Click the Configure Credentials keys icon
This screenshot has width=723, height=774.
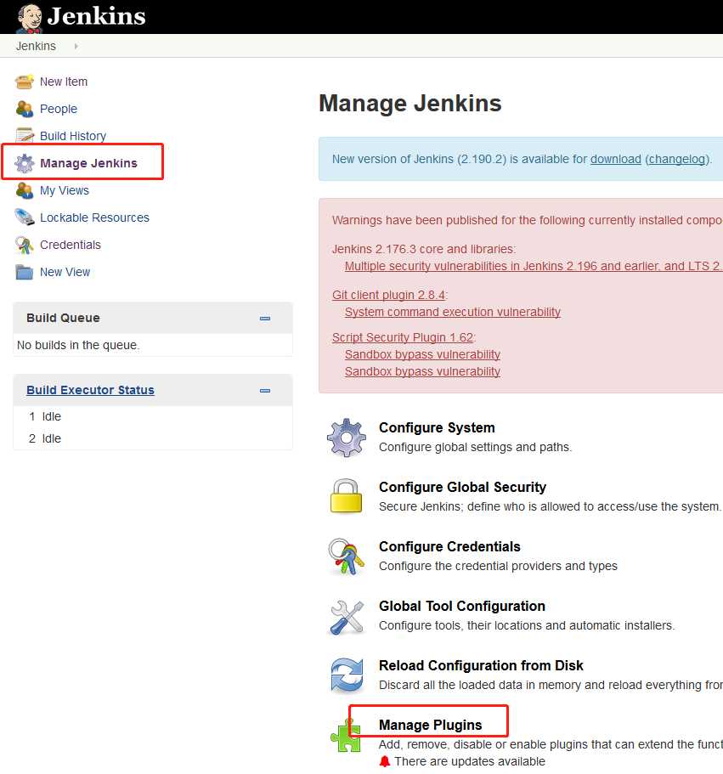tap(347, 556)
